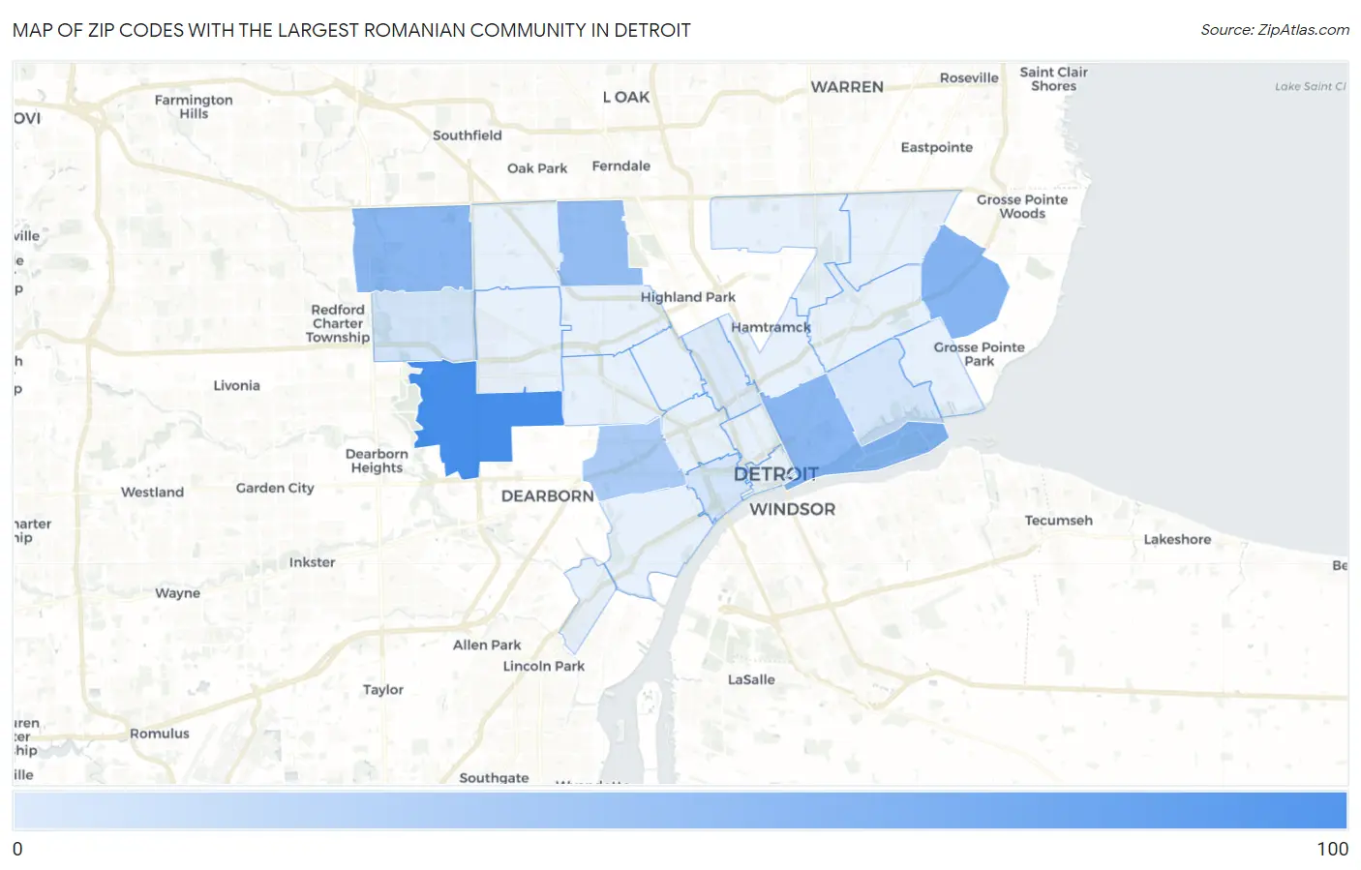Click the DEARBORN city label
The height and width of the screenshot is (870, 1361).
coord(548,496)
